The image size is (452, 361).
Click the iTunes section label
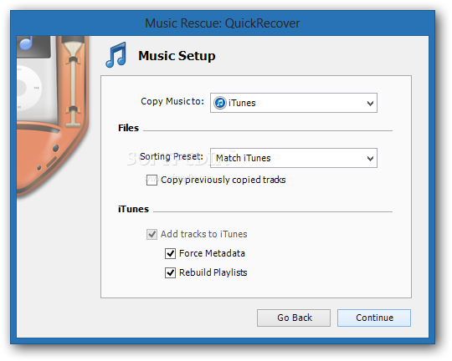[x=133, y=209]
